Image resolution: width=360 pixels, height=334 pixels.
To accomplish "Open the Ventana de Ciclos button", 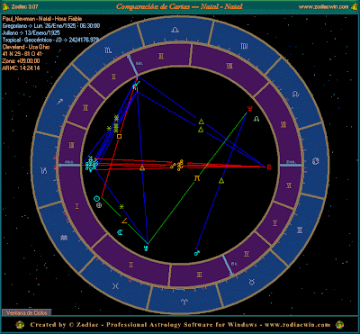I will point(27,312).
